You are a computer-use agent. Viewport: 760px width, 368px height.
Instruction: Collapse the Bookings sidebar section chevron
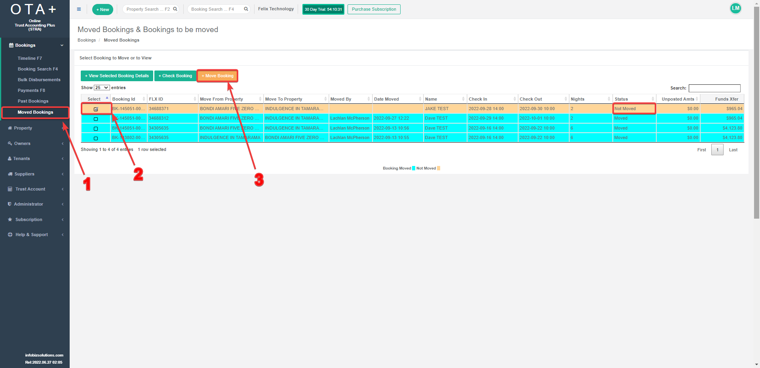coord(62,45)
